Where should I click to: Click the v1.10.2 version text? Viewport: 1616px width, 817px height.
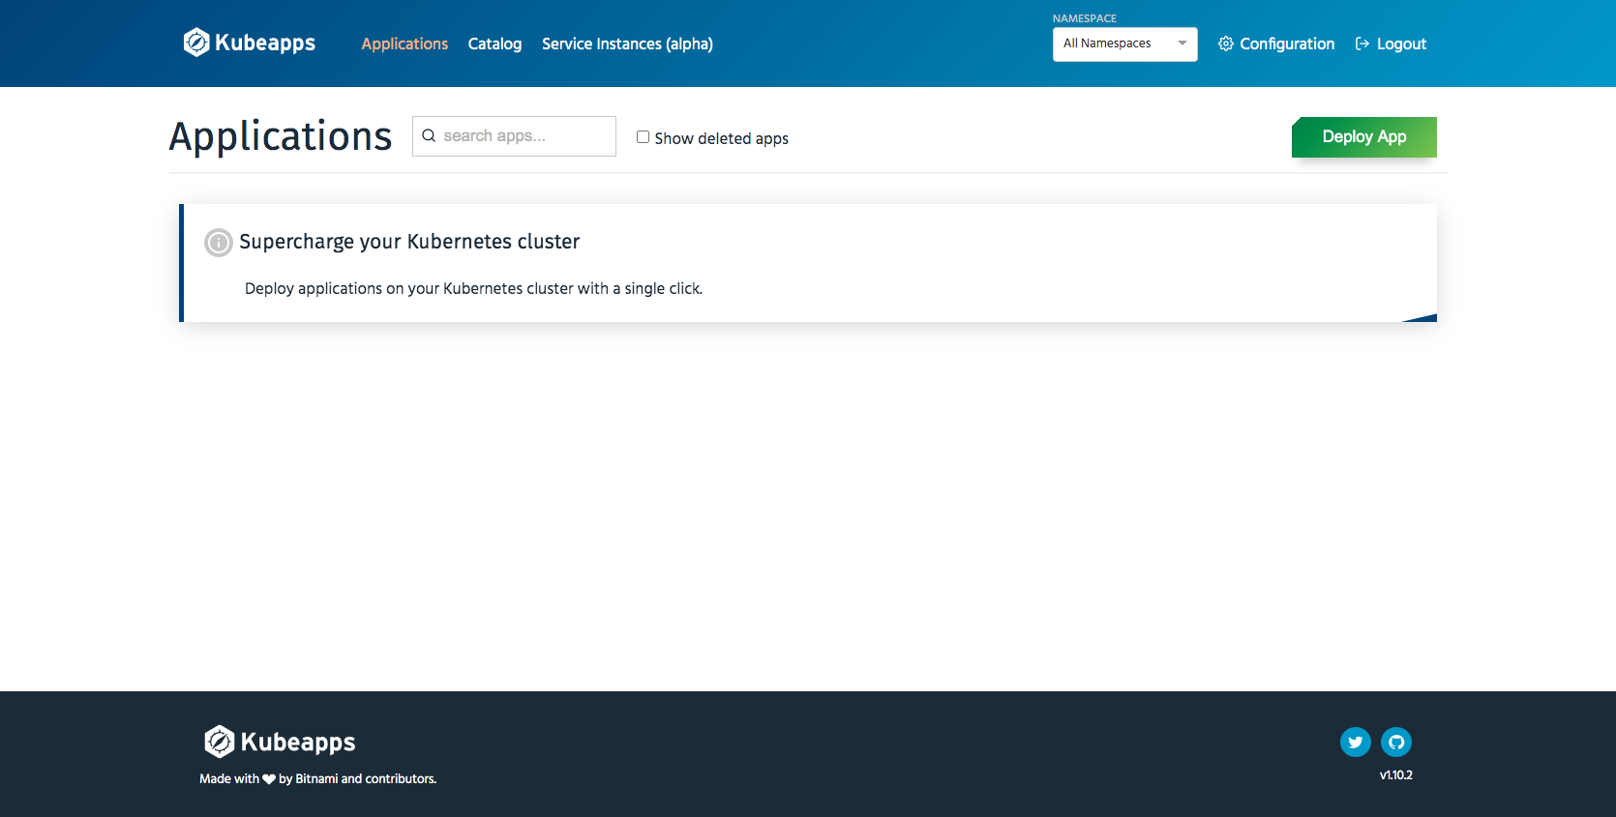coord(1396,775)
